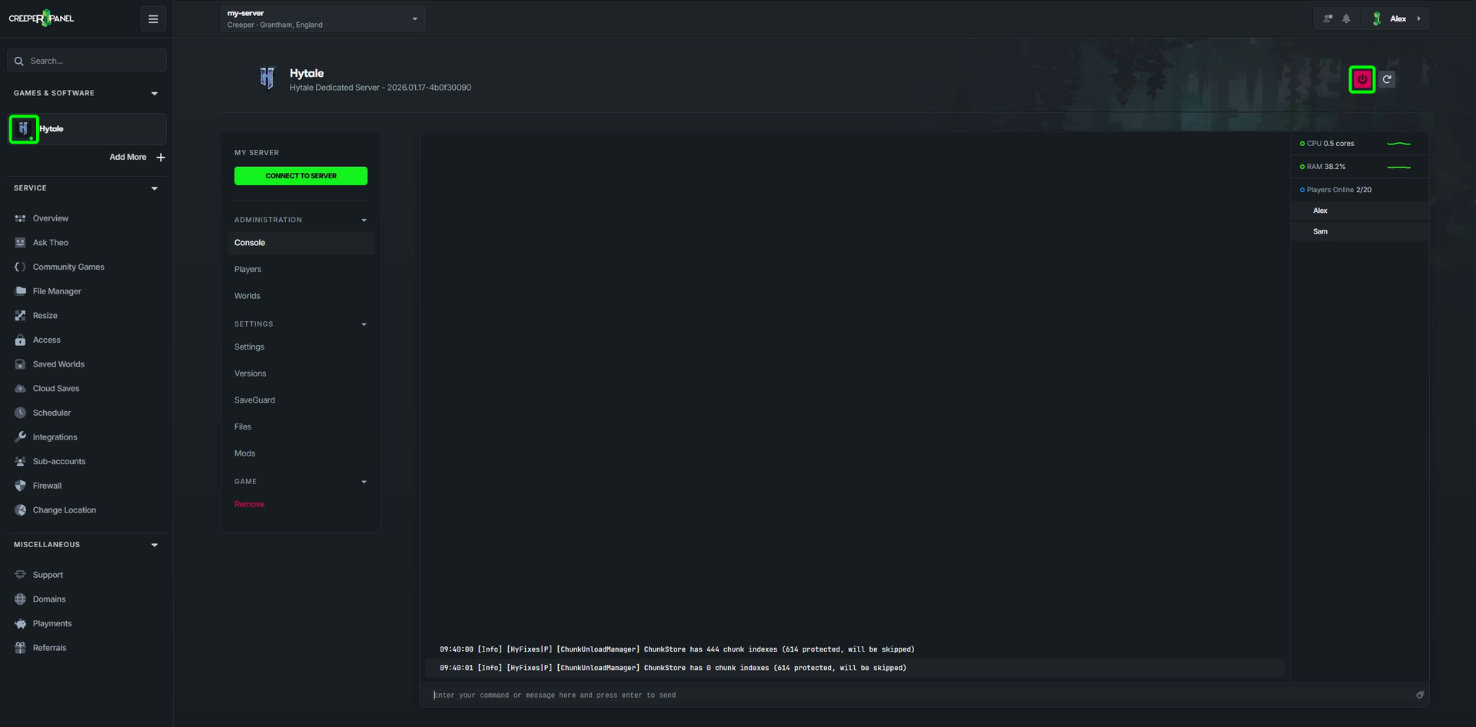Viewport: 1476px width, 727px height.
Task: Open the my-server selector dropdown
Action: click(323, 19)
